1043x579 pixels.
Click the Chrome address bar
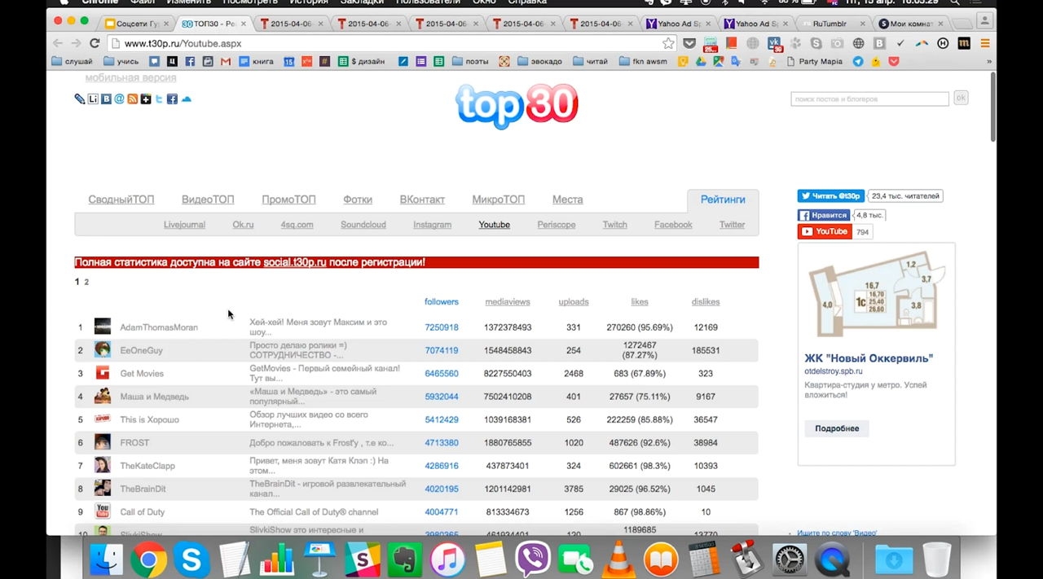click(x=391, y=43)
